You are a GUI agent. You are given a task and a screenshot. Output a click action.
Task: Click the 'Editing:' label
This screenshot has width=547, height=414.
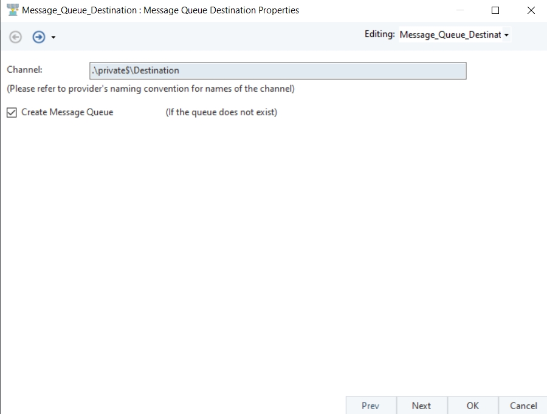tap(379, 34)
